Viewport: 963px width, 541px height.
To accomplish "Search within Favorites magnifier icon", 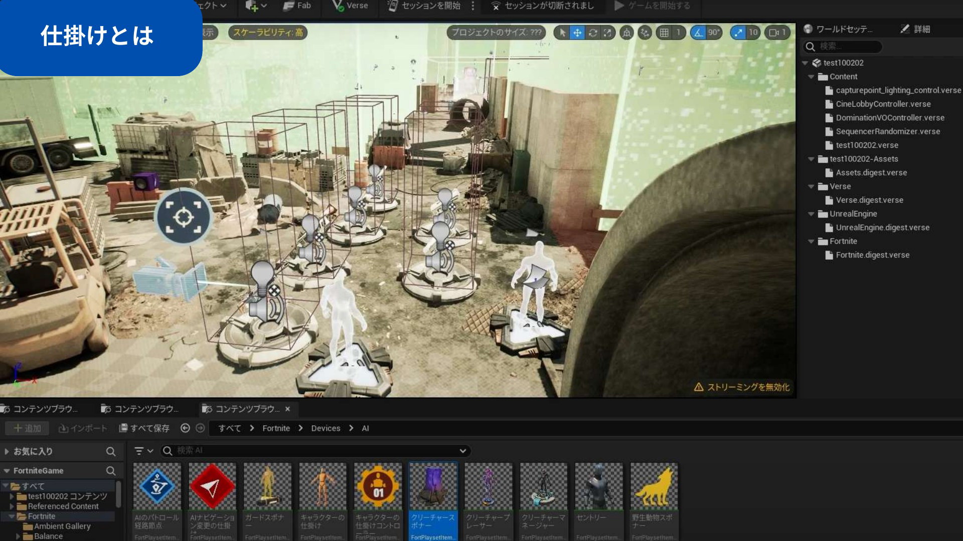I will click(111, 451).
